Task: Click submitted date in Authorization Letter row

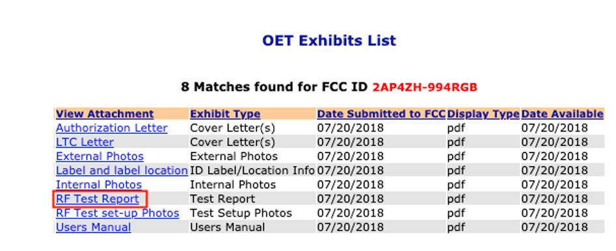Action: point(351,128)
